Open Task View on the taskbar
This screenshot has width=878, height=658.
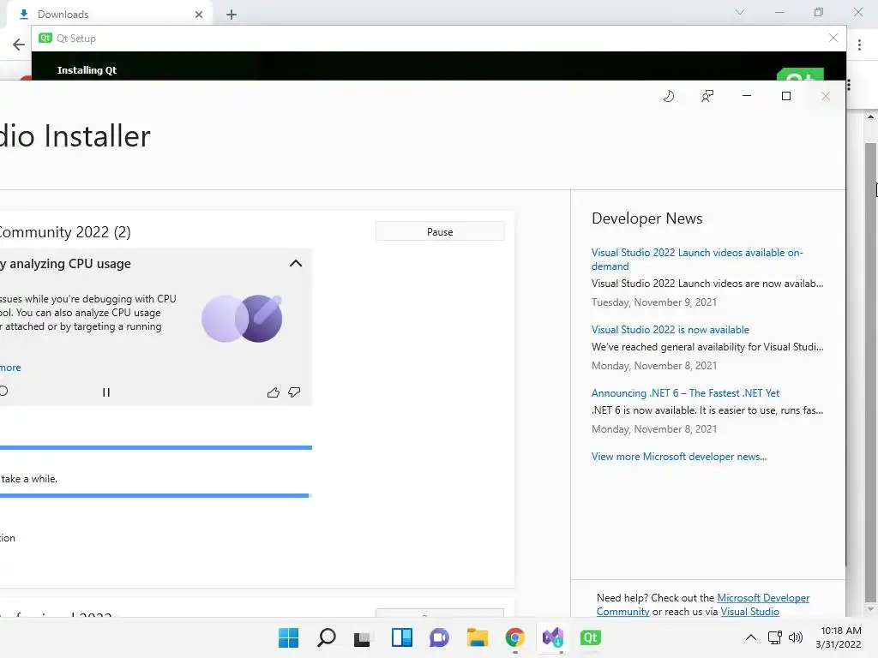(x=363, y=637)
